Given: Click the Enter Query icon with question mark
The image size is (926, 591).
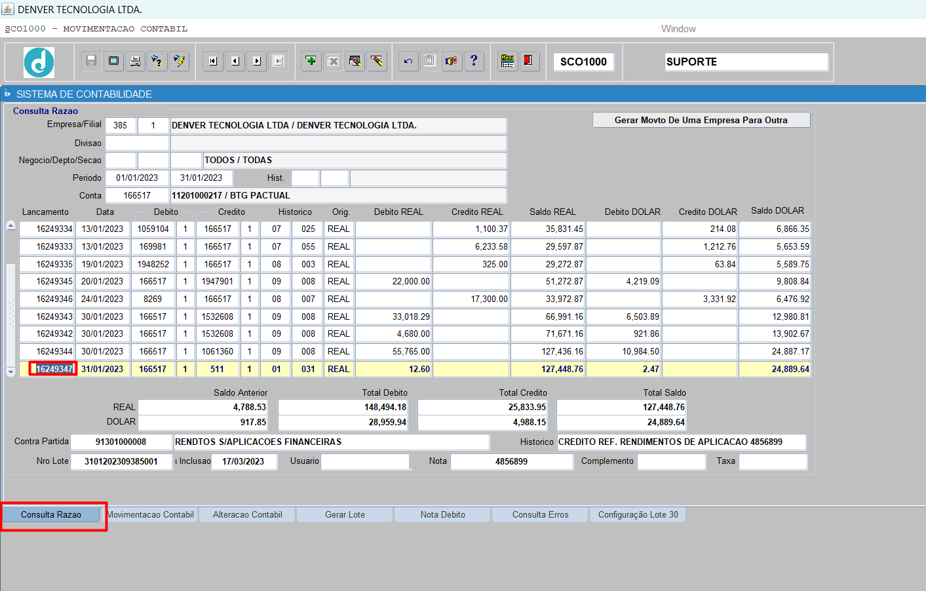Looking at the screenshot, I should pos(157,61).
